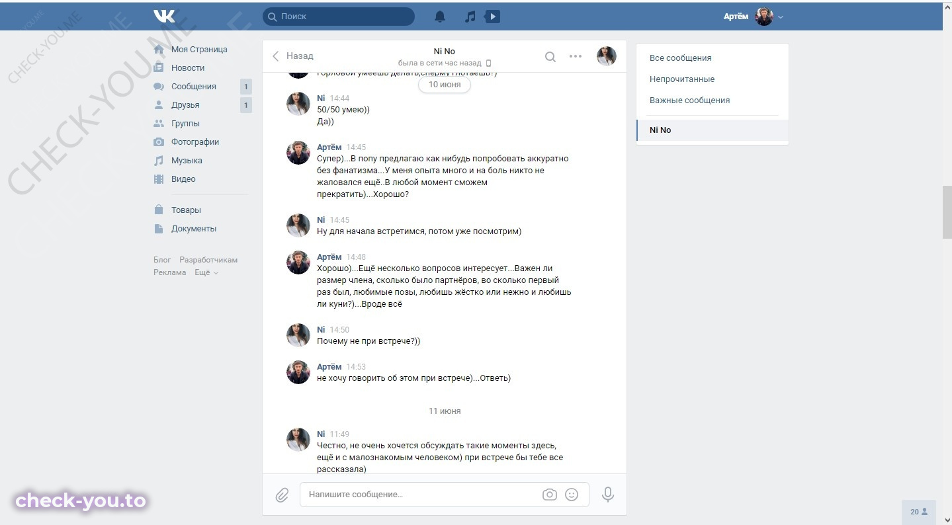Image resolution: width=952 pixels, height=525 pixels.
Task: Open the Фотографии menu item
Action: (x=195, y=142)
